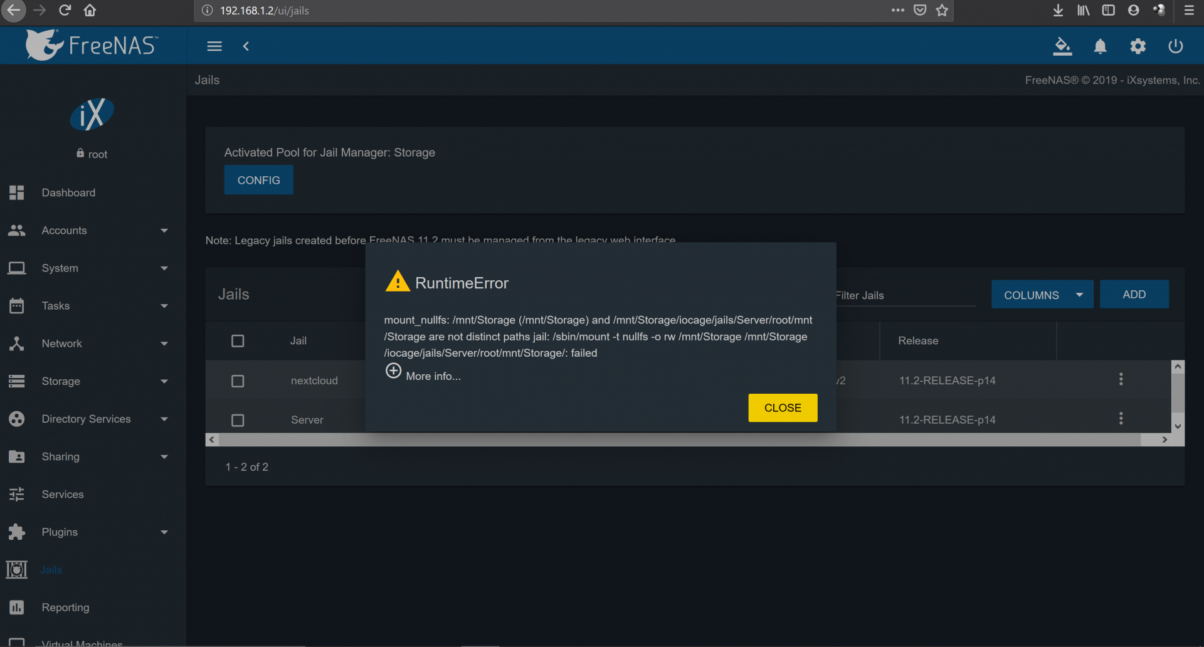Image resolution: width=1204 pixels, height=647 pixels.
Task: Click the Network topology icon
Action: coord(17,344)
